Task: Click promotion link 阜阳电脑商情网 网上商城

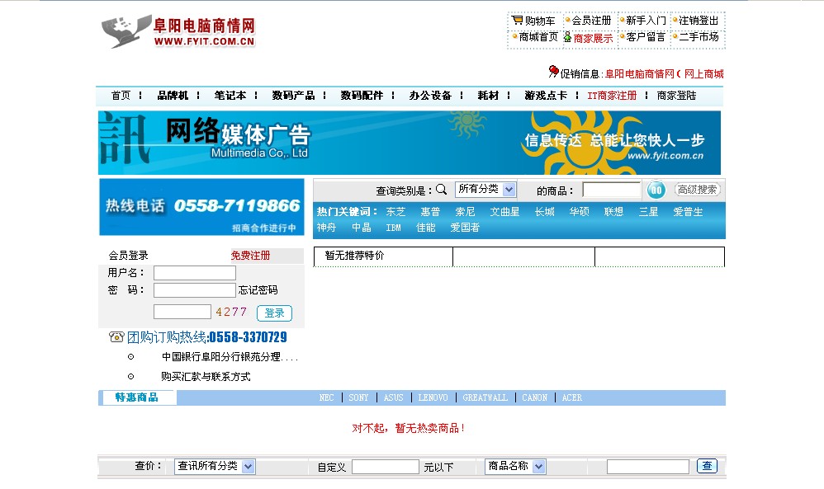Action: click(x=665, y=74)
